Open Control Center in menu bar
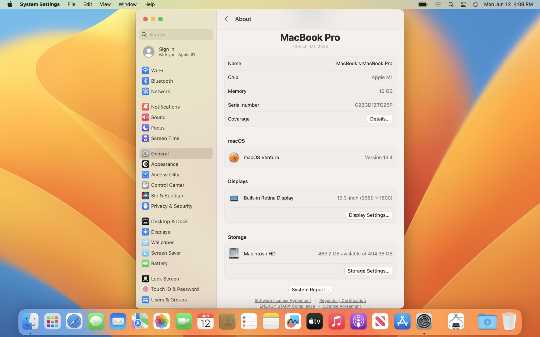The width and height of the screenshot is (540, 337). (463, 4)
